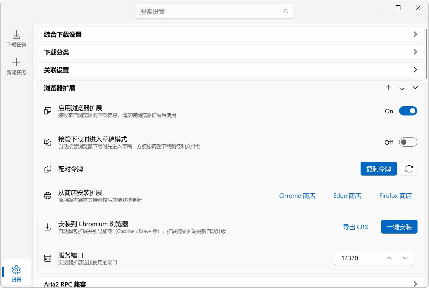The width and height of the screenshot is (429, 288).
Task: Open the Chrome 商店 link
Action: [x=297, y=196]
